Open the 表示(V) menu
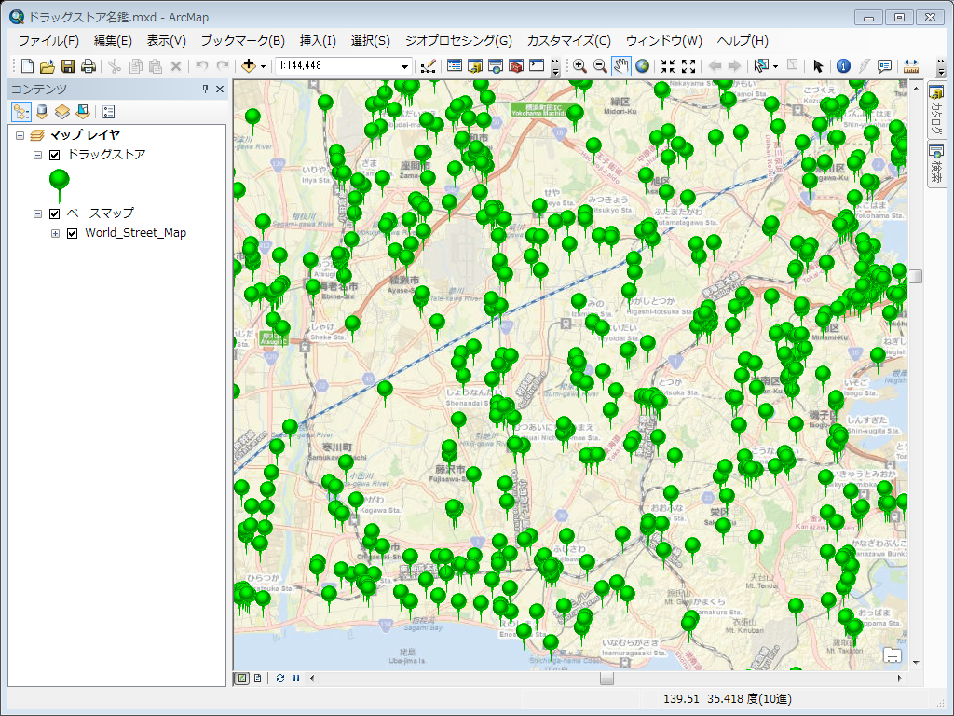The height and width of the screenshot is (716, 954). point(166,41)
